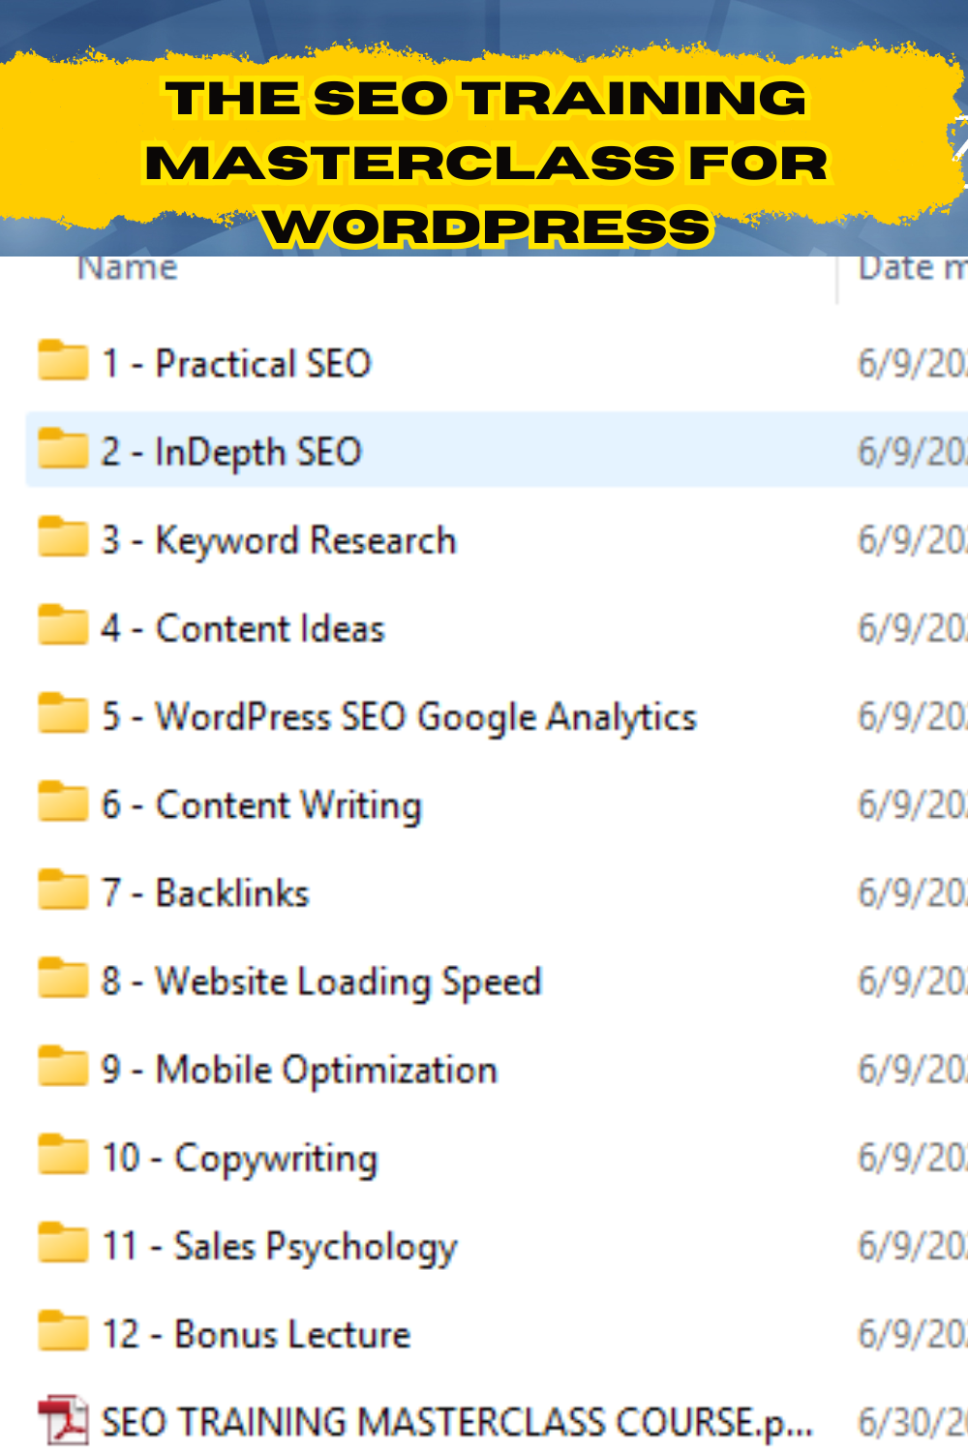Select the "2 - InDepth SEO" folder name
This screenshot has height=1452, width=968.
(231, 453)
